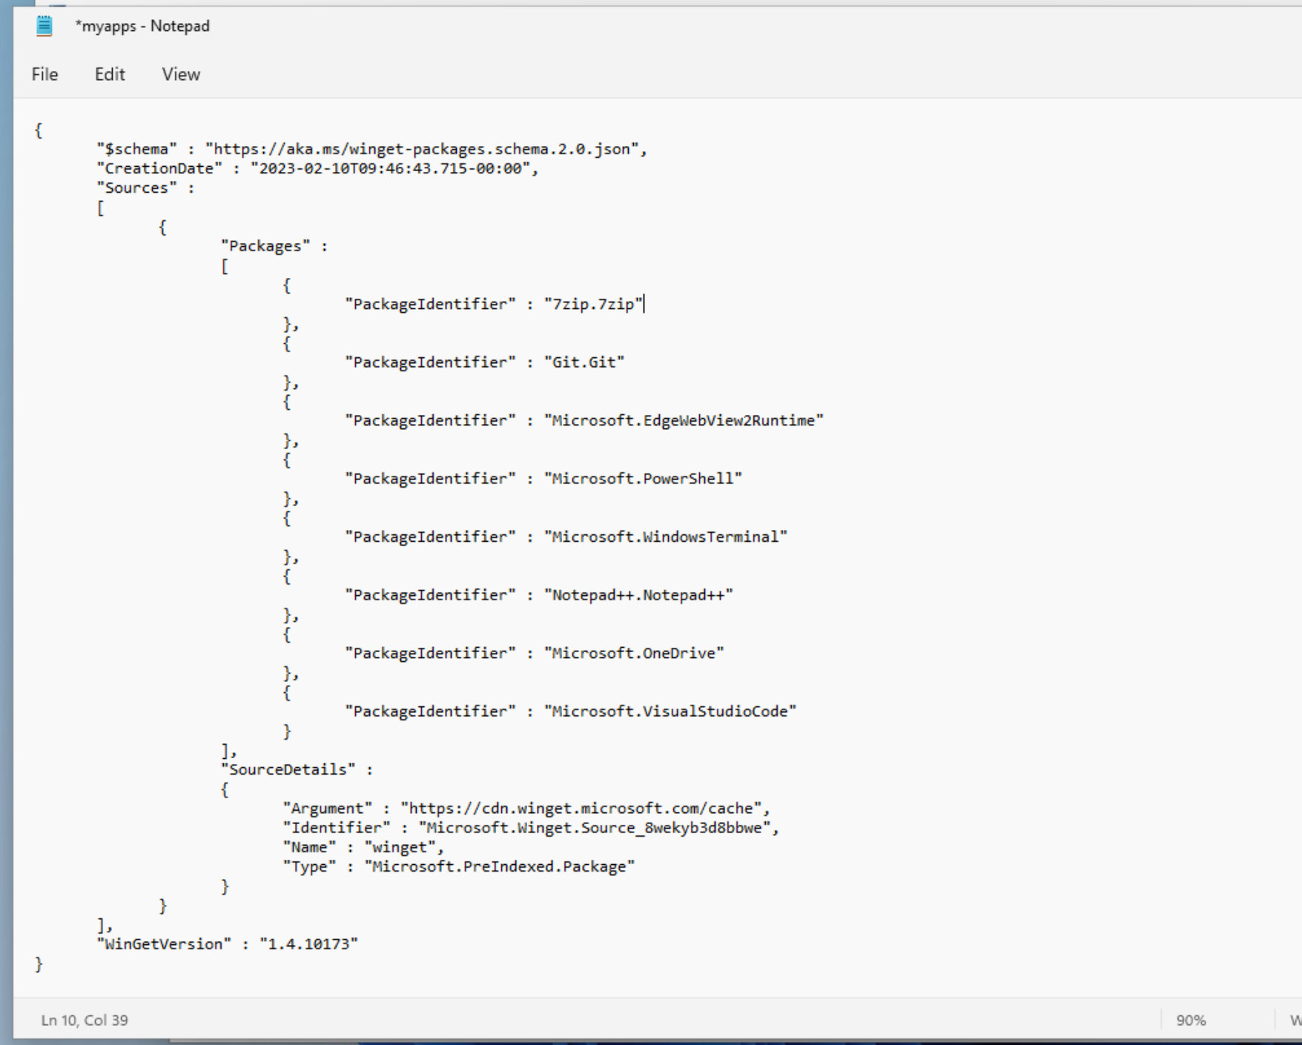Viewport: 1302px width, 1045px height.
Task: Click the cdn.winget.microsoft.com/cache URL
Action: coord(581,808)
